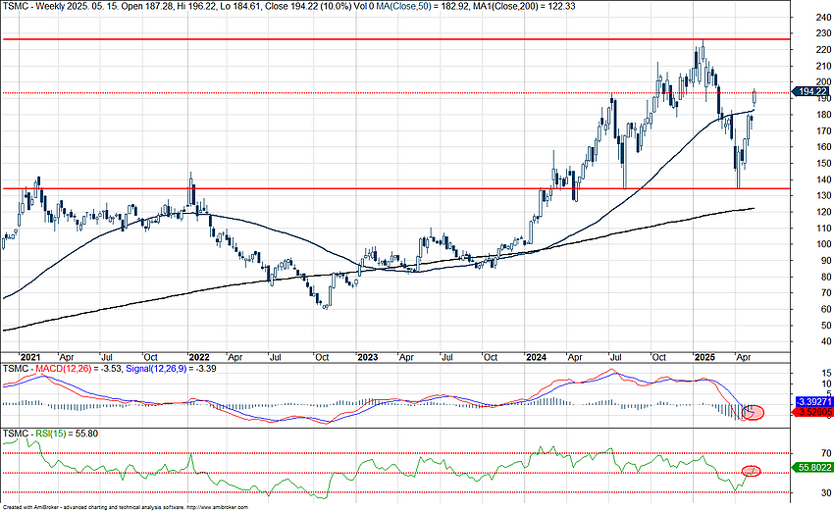Click the Jul label between 2024 and 2025
The image size is (834, 511).
[x=616, y=357]
